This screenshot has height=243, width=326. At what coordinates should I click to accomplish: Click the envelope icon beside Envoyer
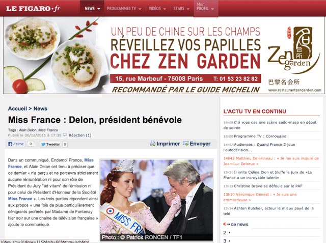coord(185,144)
